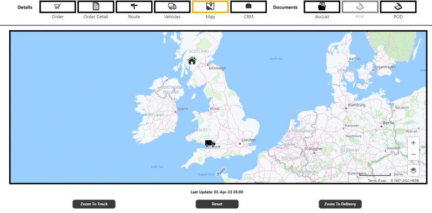
Task: Open the Order tab with the cart icon
Action: point(58,7)
